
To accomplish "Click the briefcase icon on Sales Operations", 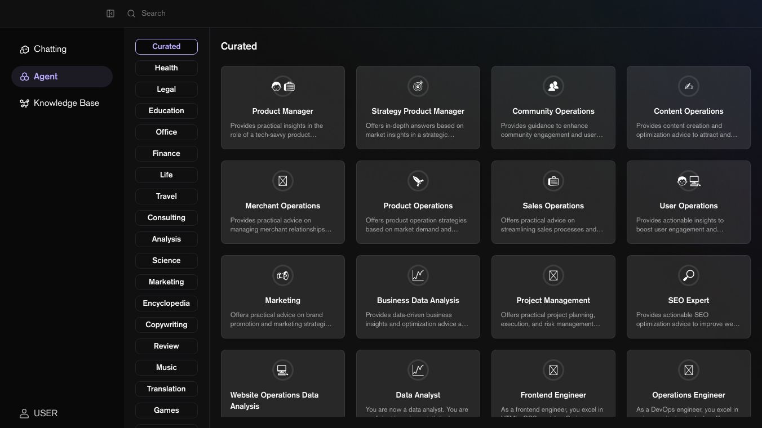I will tap(553, 181).
